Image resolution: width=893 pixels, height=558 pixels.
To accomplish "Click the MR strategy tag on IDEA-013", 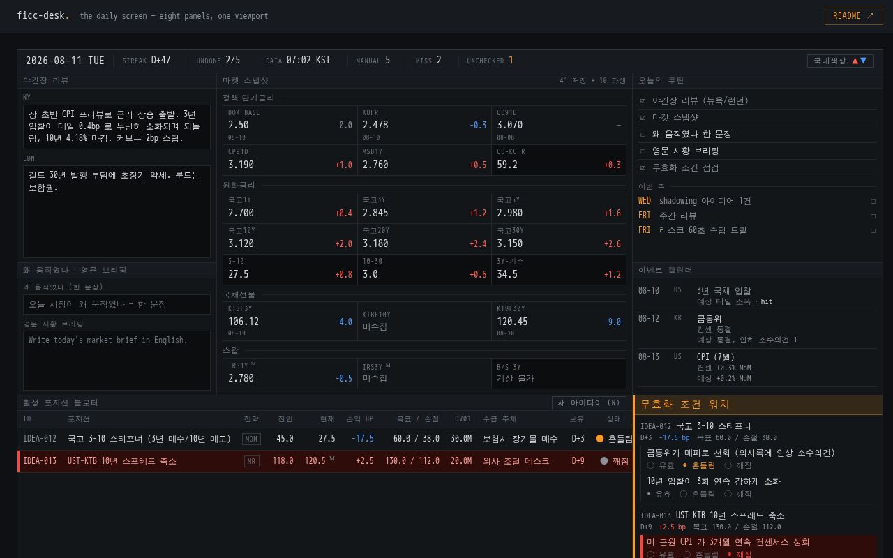I will pos(251,461).
